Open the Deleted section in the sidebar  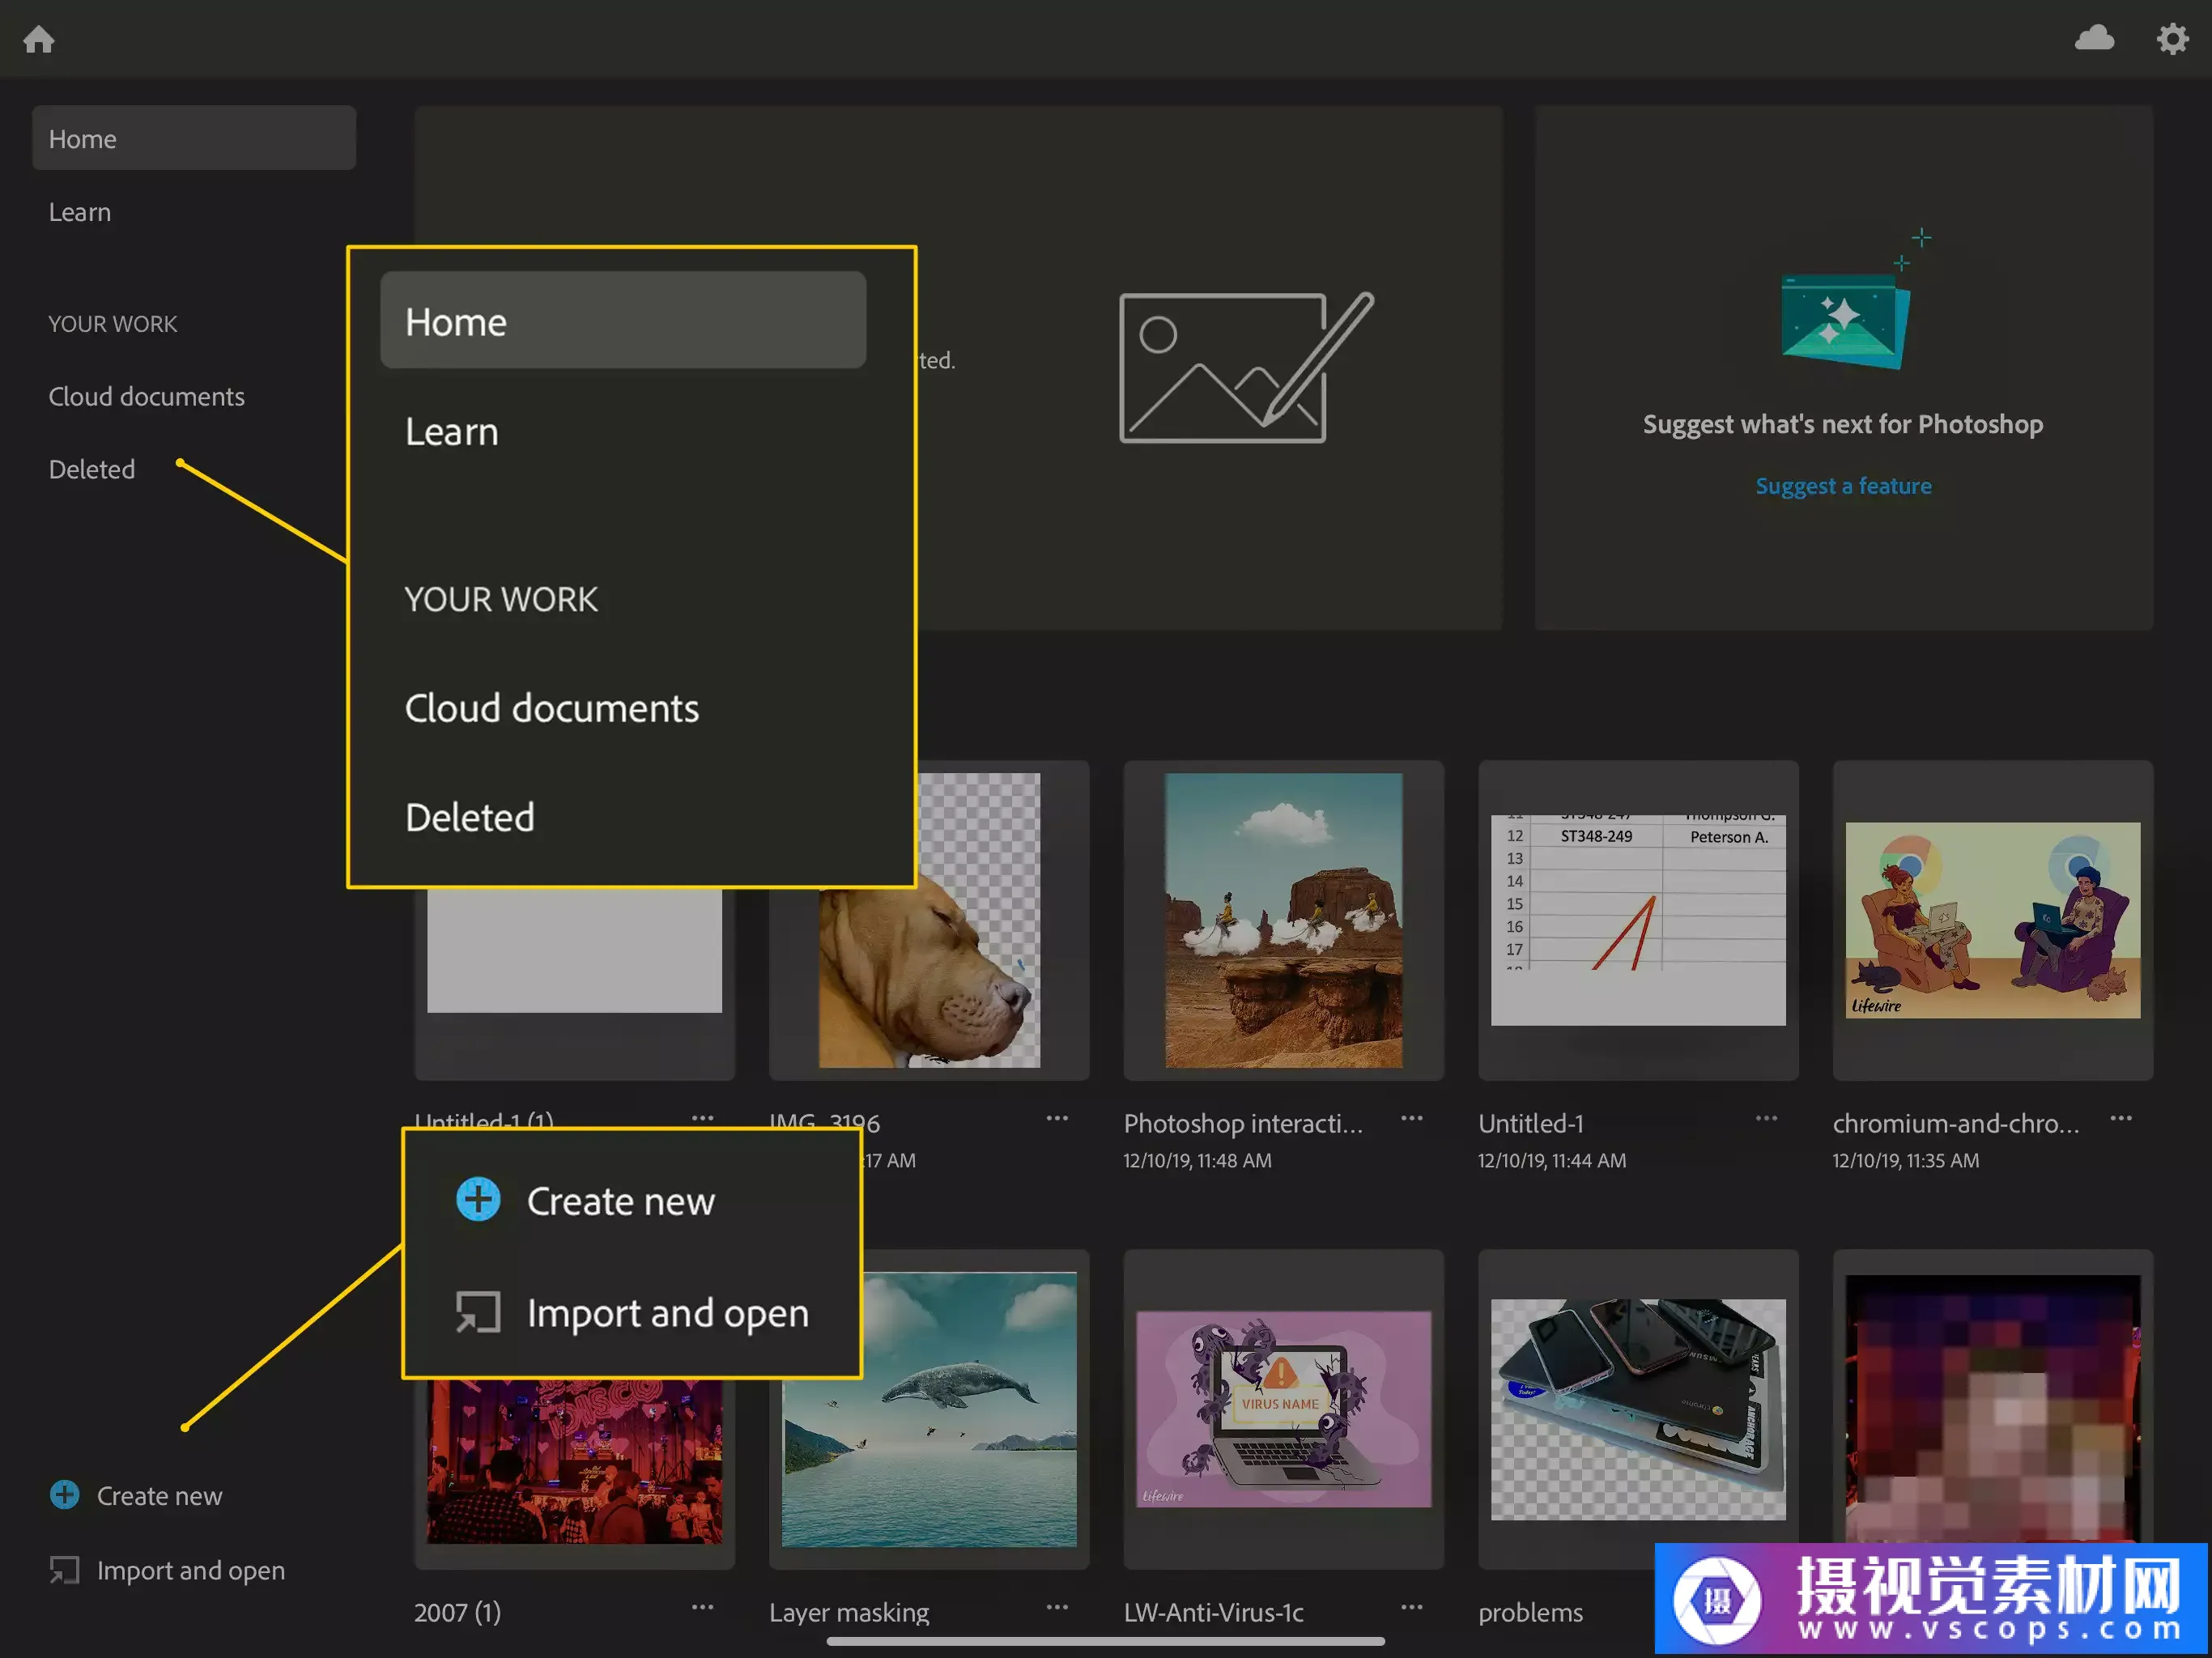(x=92, y=469)
